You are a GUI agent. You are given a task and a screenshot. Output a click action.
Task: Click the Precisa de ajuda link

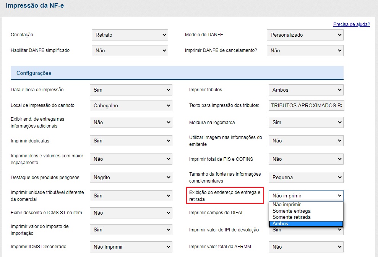pyautogui.click(x=351, y=24)
